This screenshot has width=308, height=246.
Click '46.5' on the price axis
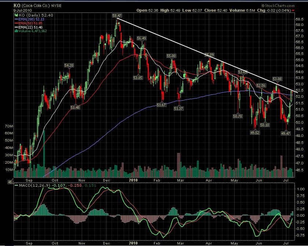coord(299,170)
